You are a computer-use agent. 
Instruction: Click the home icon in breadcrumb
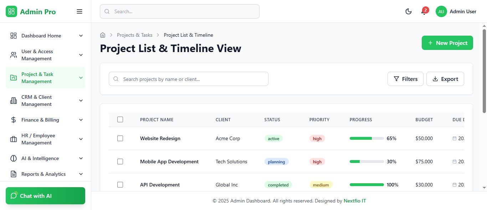coord(103,35)
